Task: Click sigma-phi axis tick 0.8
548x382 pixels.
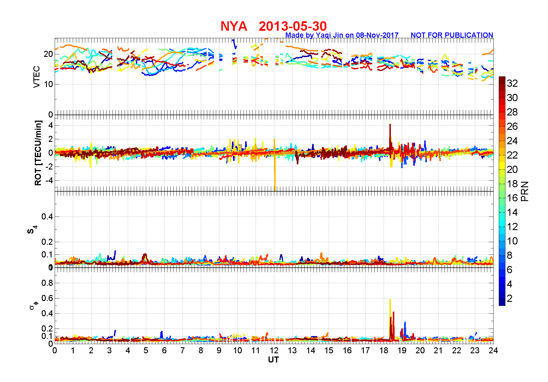Action: click(x=47, y=283)
